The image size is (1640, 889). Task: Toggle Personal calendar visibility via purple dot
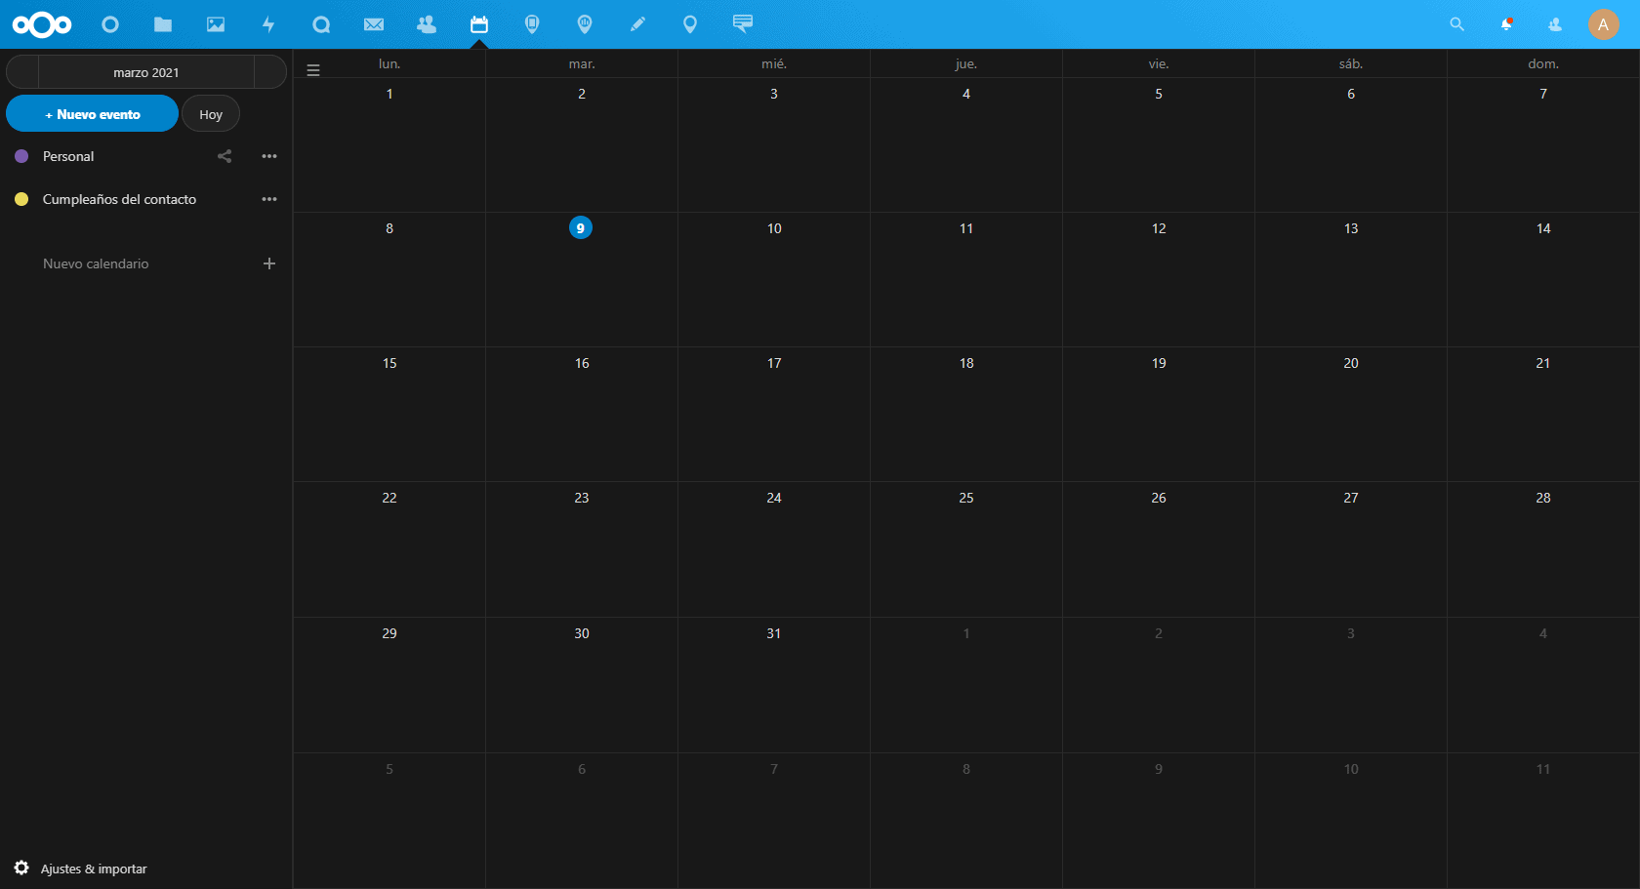point(21,156)
